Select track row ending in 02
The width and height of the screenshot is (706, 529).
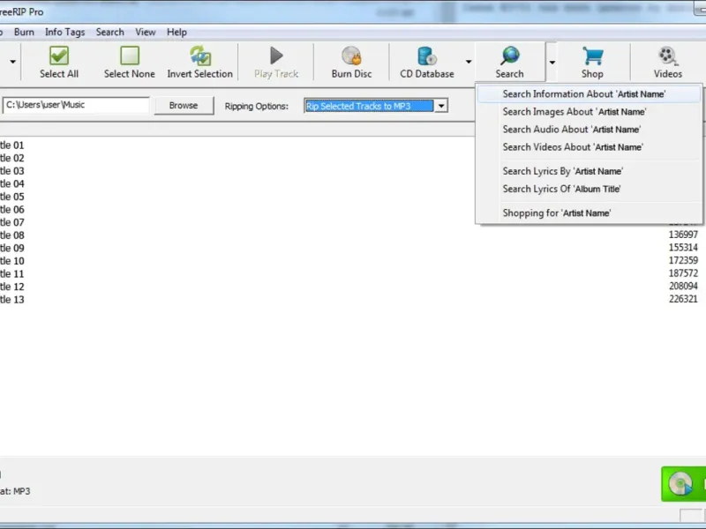(12, 159)
